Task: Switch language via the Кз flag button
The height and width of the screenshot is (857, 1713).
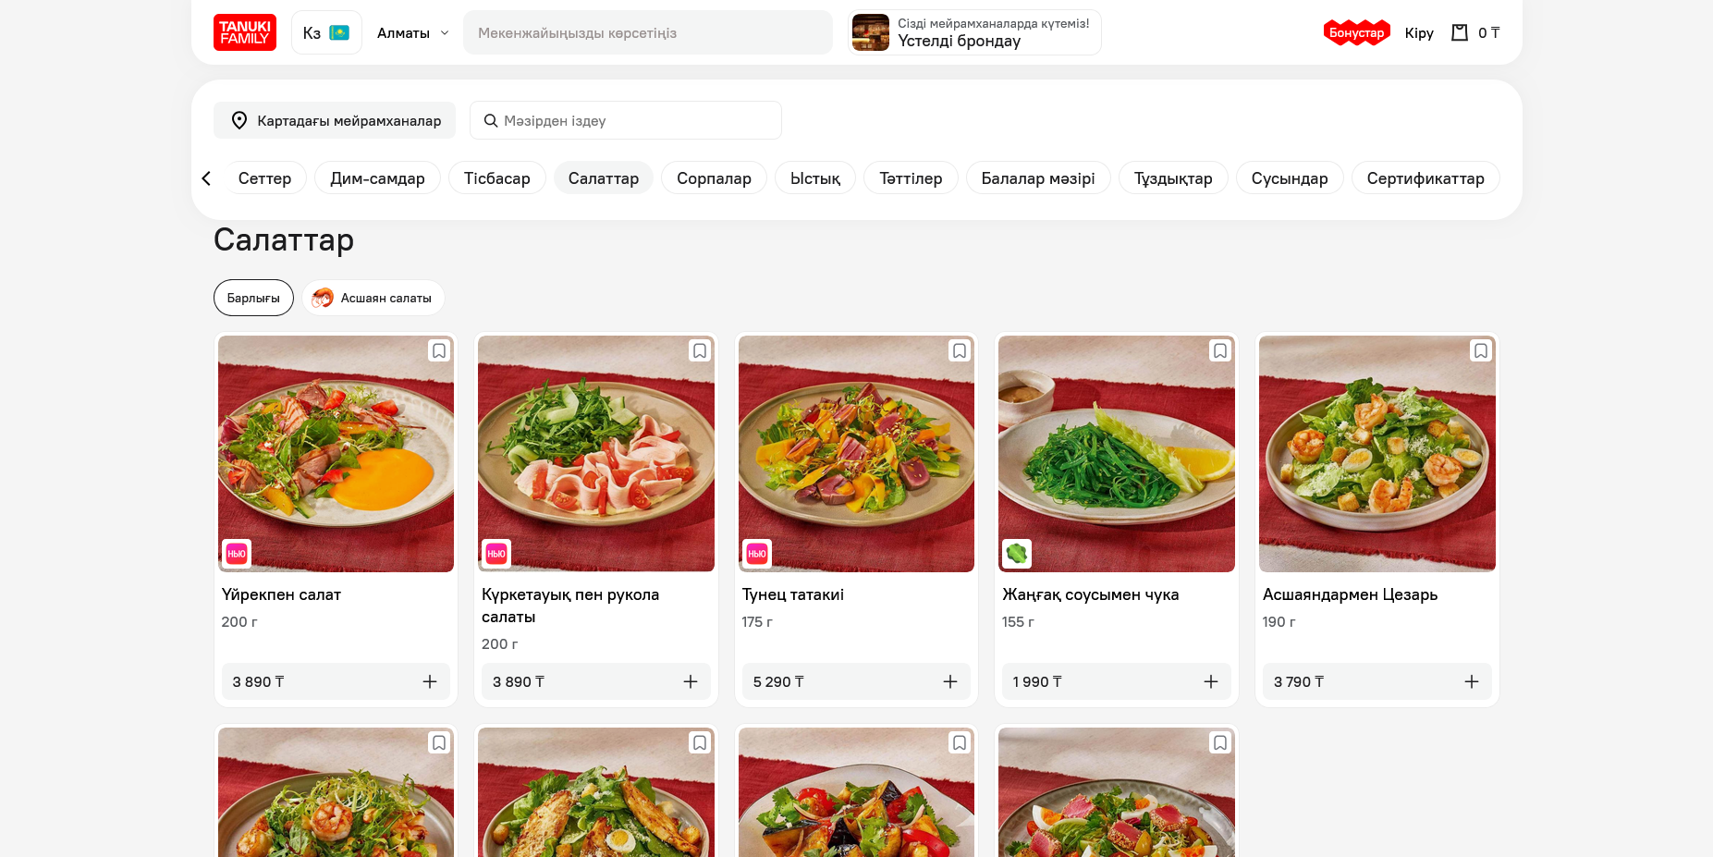Action: point(326,32)
